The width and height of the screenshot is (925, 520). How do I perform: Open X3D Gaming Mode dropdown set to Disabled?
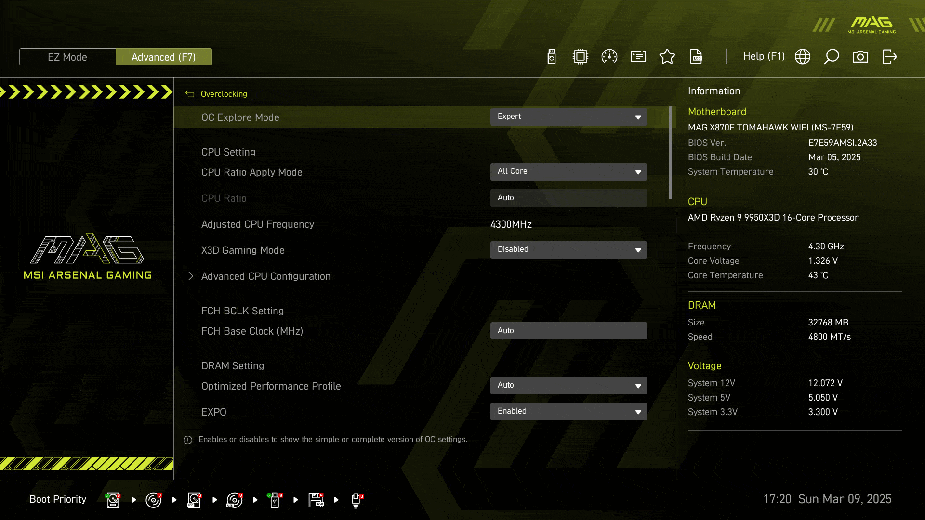click(568, 250)
